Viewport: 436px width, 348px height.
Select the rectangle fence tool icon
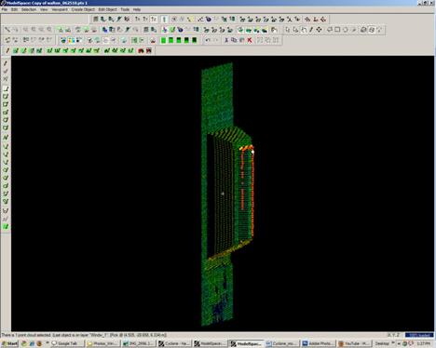337,30
